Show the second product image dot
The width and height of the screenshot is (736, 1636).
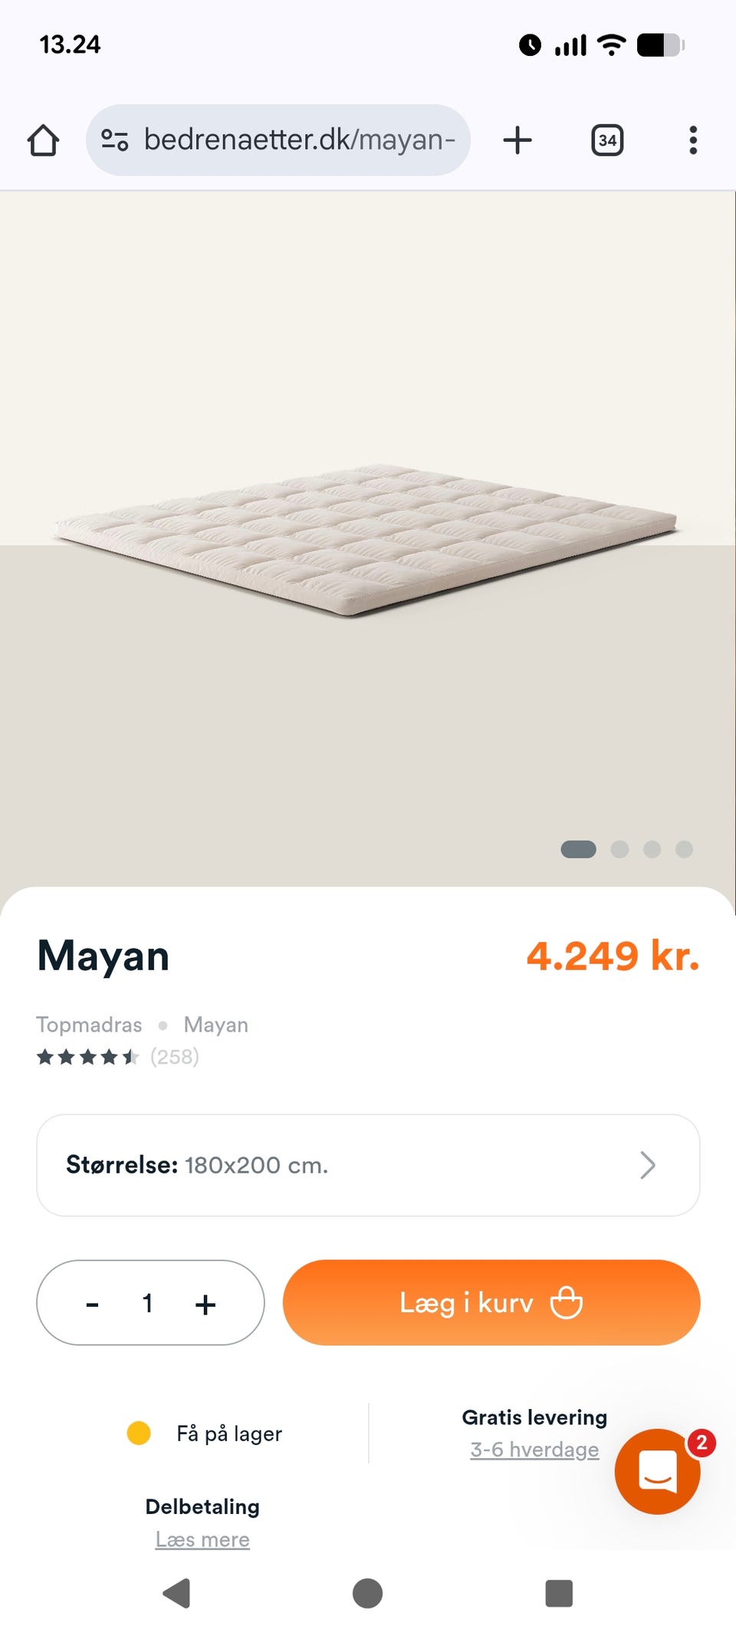point(619,849)
